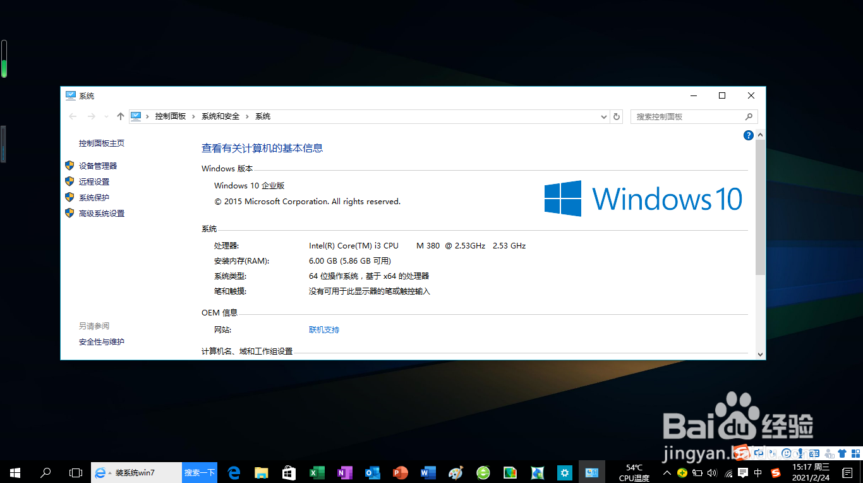The height and width of the screenshot is (483, 863).
Task: Click the 54℃ CPU温度 taskbar readout
Action: [x=634, y=472]
